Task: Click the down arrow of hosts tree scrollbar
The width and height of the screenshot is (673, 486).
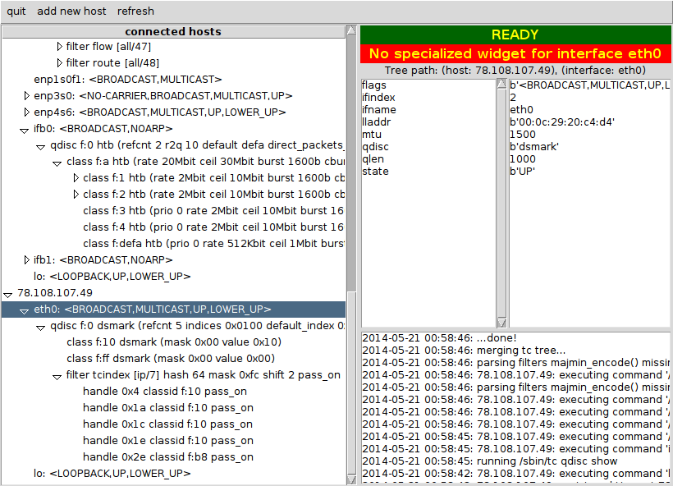Action: coord(351,479)
